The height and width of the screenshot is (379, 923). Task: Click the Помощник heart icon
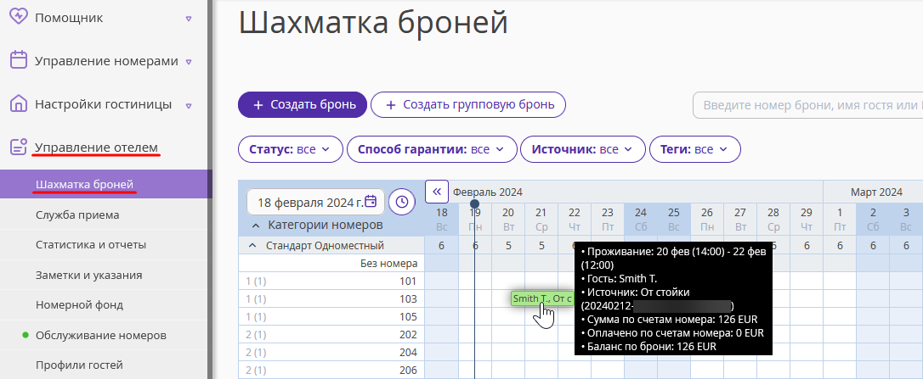[19, 17]
